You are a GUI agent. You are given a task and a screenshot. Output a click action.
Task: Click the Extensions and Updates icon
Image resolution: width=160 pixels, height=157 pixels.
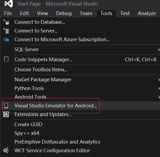click(6, 115)
